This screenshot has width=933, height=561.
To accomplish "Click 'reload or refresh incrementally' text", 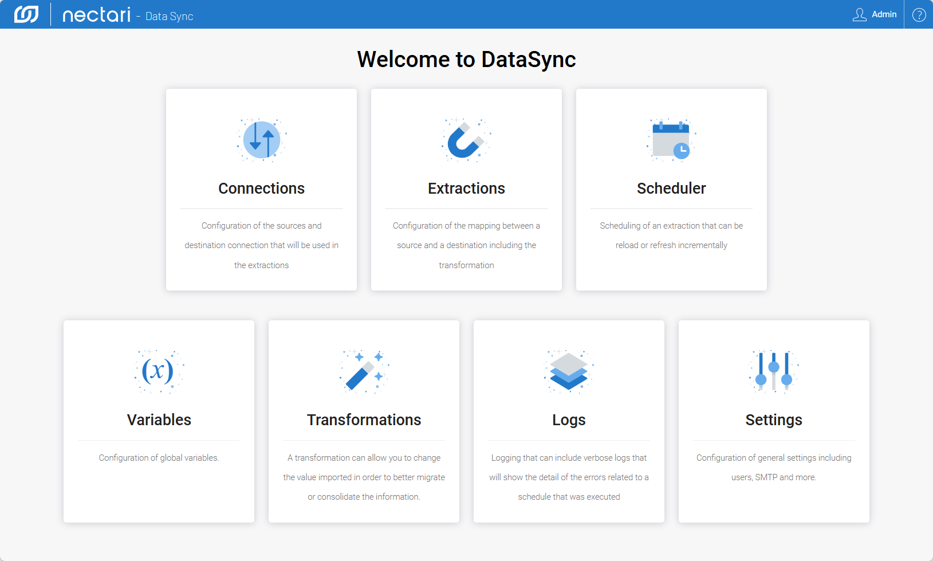I will (671, 245).
